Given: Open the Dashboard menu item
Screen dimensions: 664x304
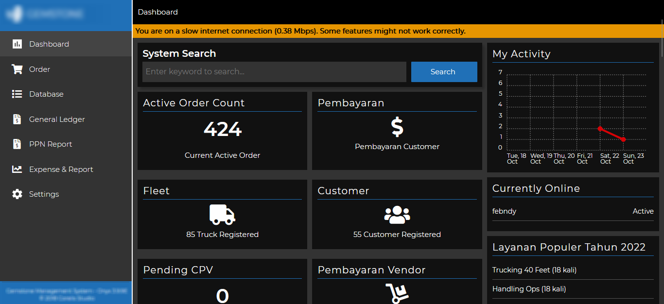Looking at the screenshot, I should point(66,44).
